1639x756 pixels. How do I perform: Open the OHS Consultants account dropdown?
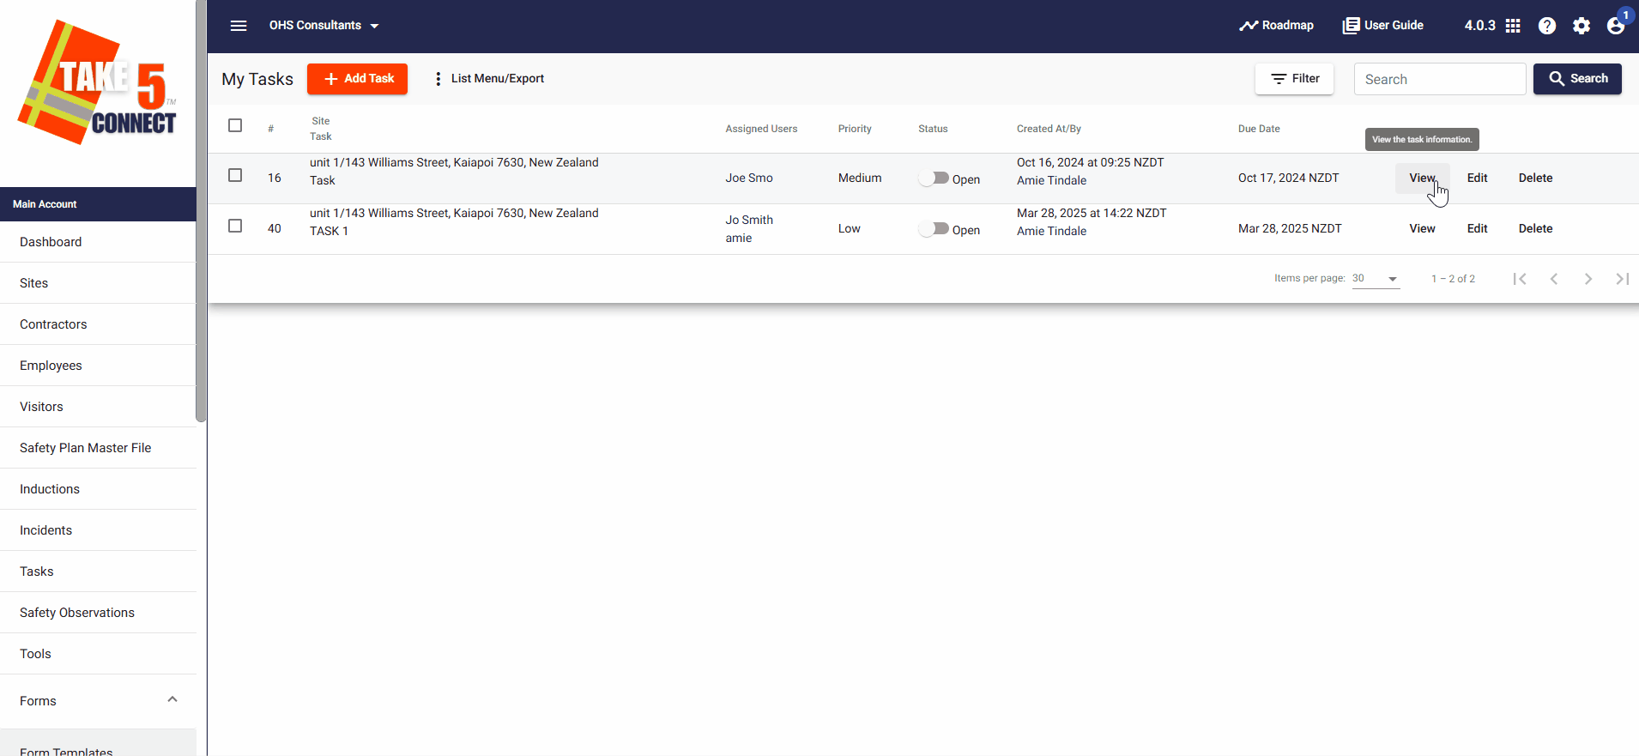(324, 26)
